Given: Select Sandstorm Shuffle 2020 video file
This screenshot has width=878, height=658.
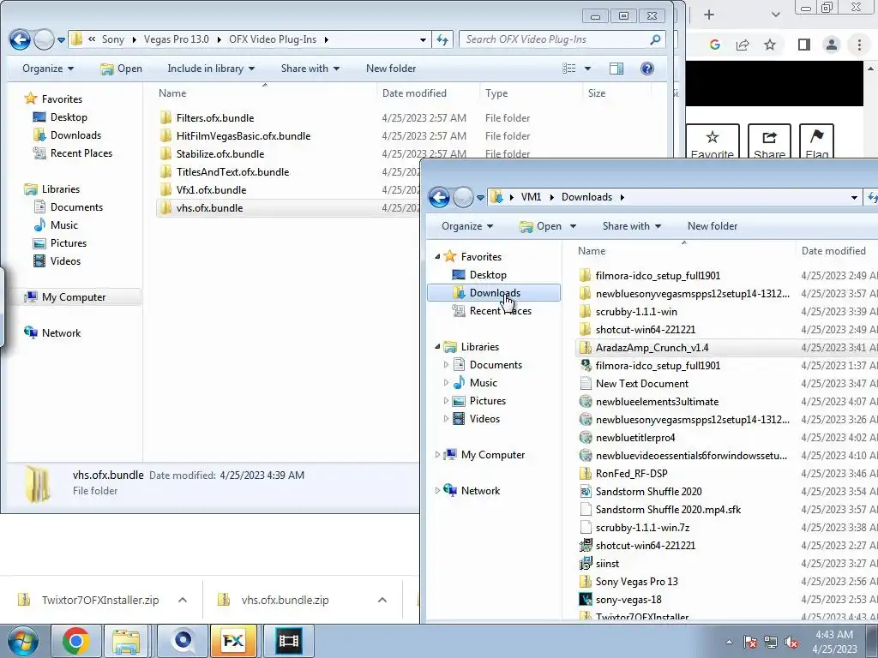Looking at the screenshot, I should pos(648,491).
